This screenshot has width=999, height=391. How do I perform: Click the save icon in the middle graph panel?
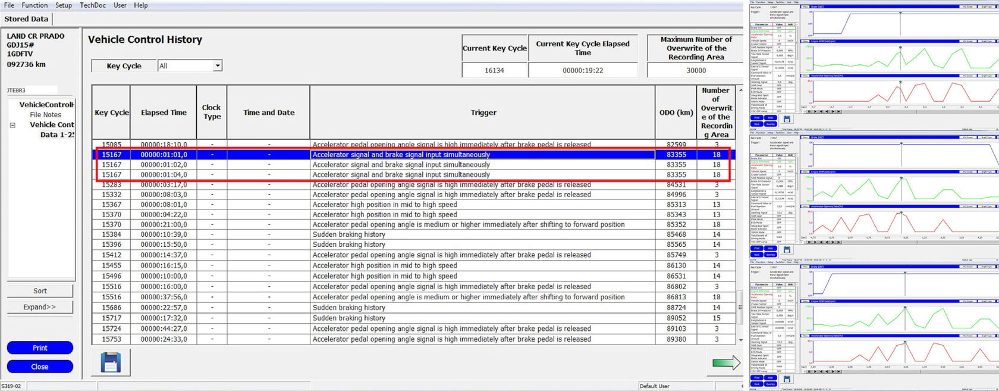click(787, 249)
